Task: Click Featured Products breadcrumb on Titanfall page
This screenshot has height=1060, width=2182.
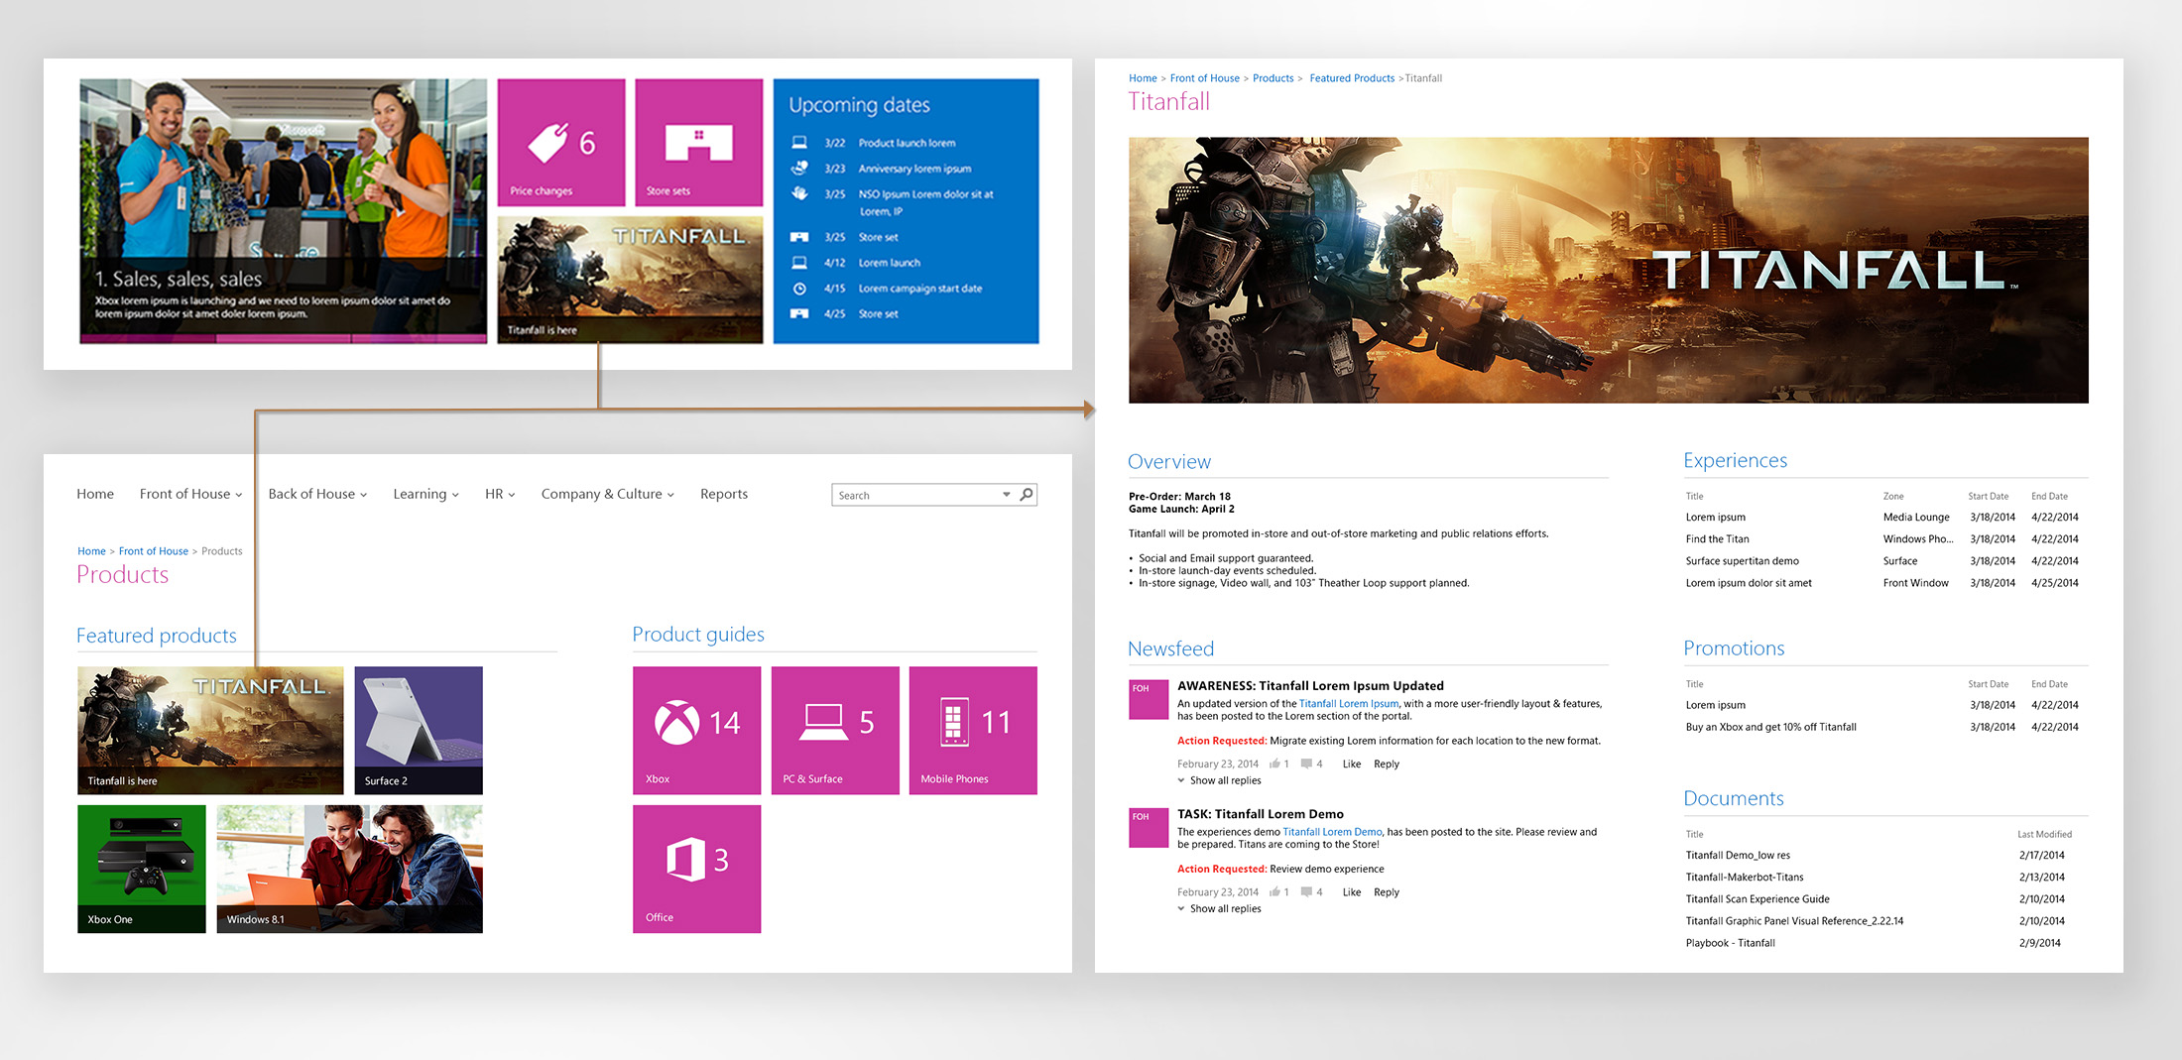Action: tap(1352, 78)
